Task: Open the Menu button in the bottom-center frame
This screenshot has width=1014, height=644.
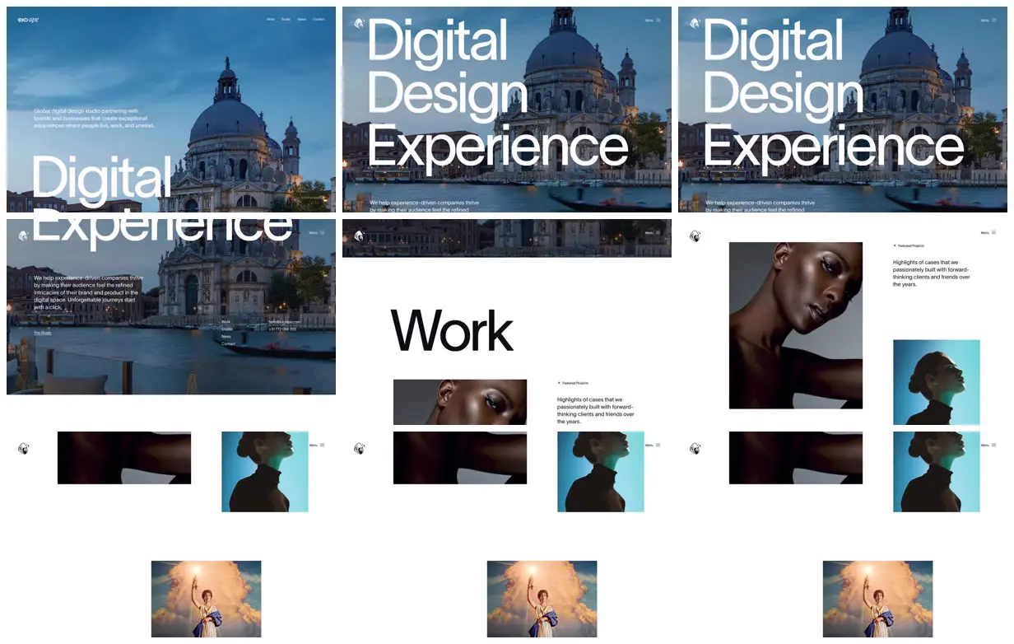Action: [x=654, y=446]
